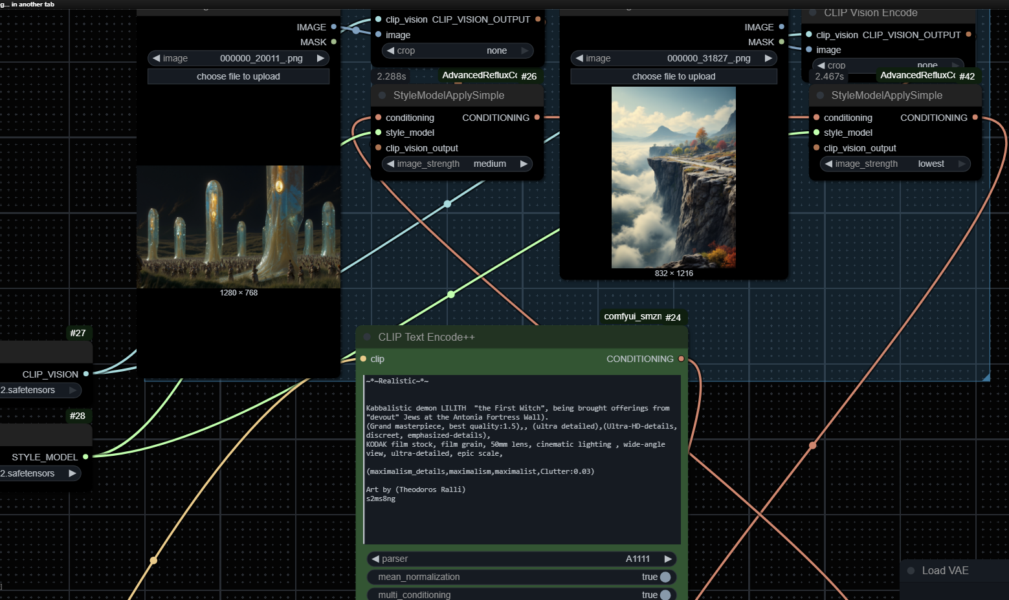Click the IMAGE output slot of the 000000_20011_.png loader

click(334, 27)
